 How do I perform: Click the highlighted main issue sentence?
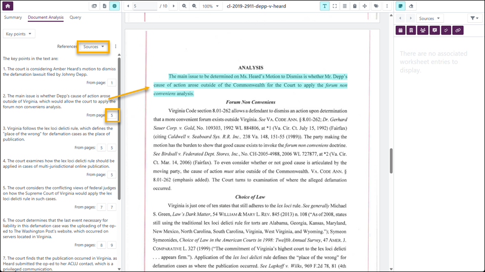250,85
